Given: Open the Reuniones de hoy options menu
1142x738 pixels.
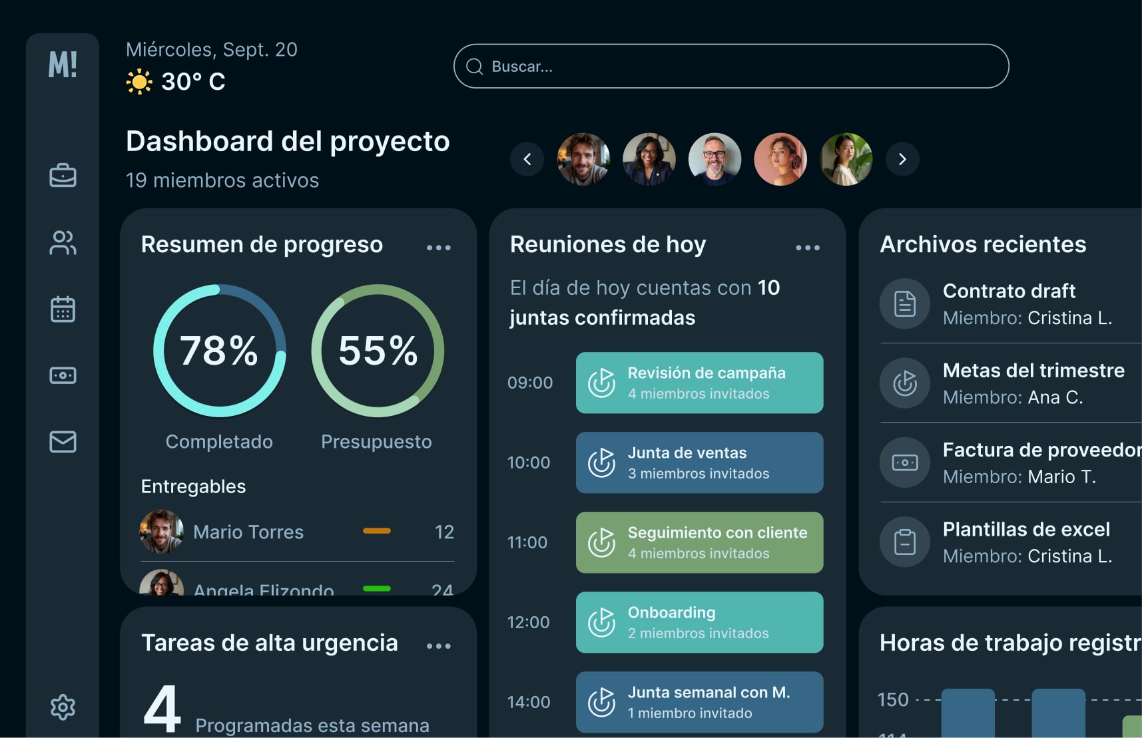Looking at the screenshot, I should 808,247.
